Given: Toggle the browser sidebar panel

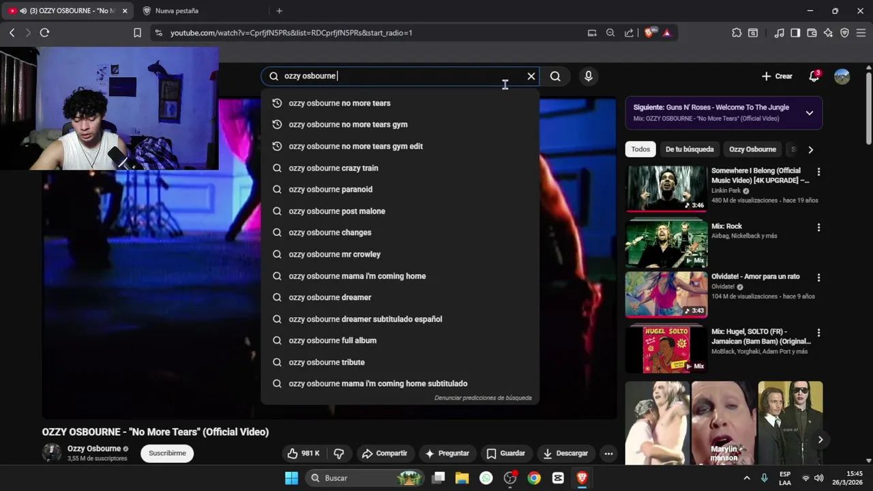Looking at the screenshot, I should 795,33.
